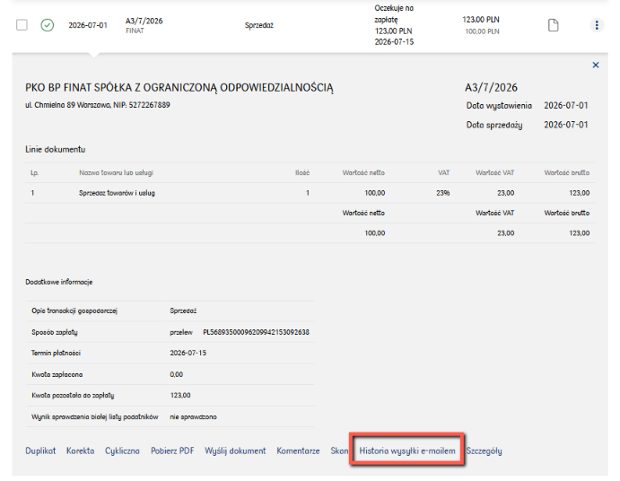Image resolution: width=620 pixels, height=481 pixels.
Task: Click the Data sprzedaży label
Action: [494, 125]
